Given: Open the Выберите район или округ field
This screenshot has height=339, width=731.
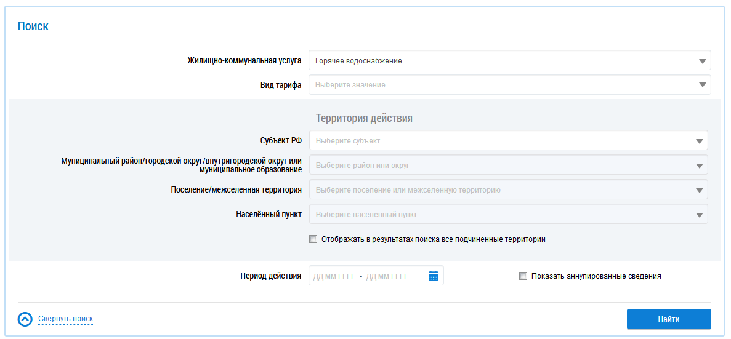Looking at the screenshot, I should pyautogui.click(x=509, y=165).
